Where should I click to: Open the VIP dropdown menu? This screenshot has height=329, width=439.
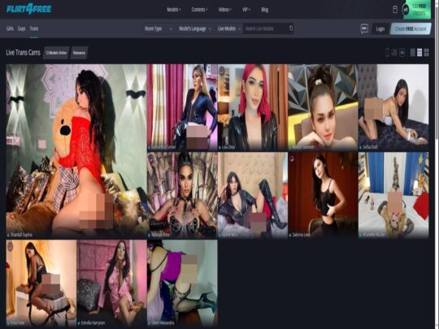pos(246,10)
